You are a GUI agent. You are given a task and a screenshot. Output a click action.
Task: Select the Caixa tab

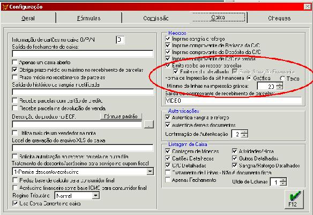(218, 17)
